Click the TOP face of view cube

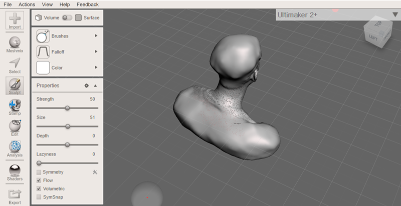[x=378, y=23]
